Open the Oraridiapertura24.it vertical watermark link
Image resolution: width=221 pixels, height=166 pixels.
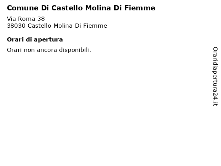215,76
